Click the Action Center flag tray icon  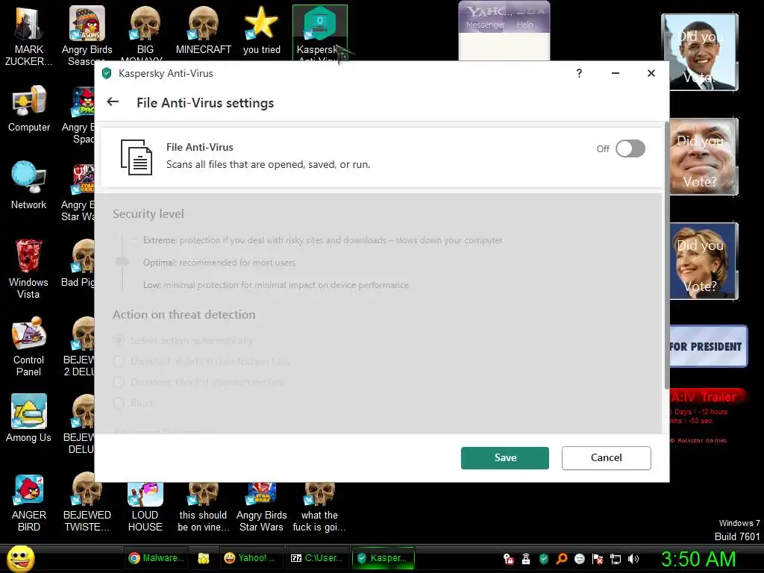coord(598,559)
